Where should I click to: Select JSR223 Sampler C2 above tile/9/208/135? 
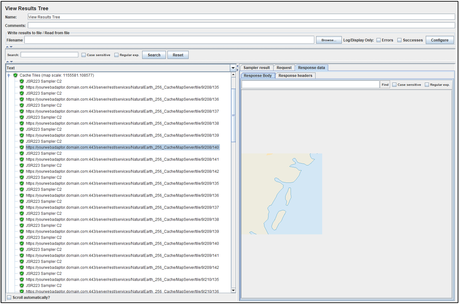click(44, 81)
